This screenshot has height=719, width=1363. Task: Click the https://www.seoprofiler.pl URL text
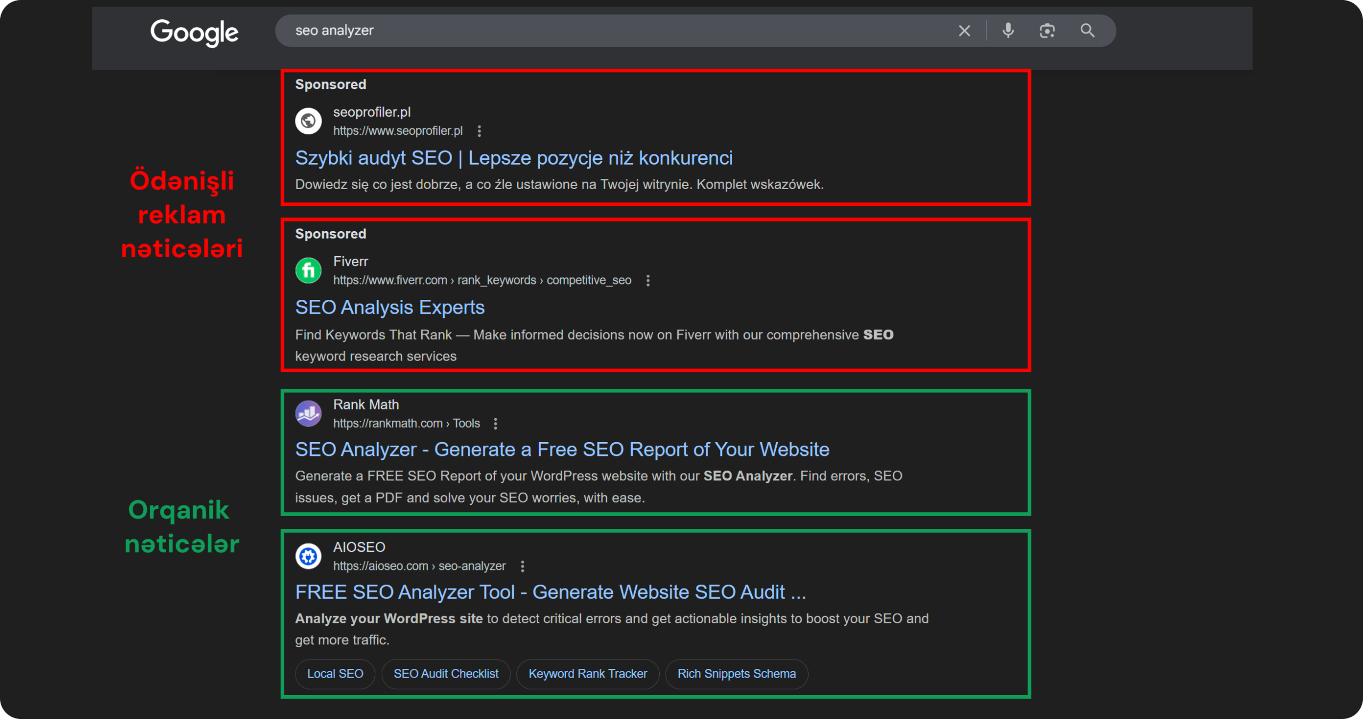[x=398, y=131]
